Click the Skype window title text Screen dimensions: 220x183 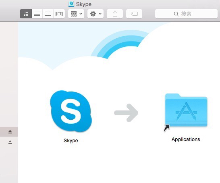[84, 4]
